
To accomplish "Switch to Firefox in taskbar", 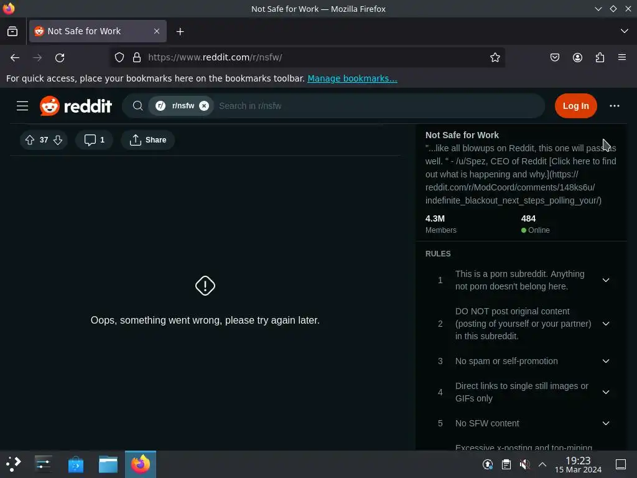I will pos(141,464).
